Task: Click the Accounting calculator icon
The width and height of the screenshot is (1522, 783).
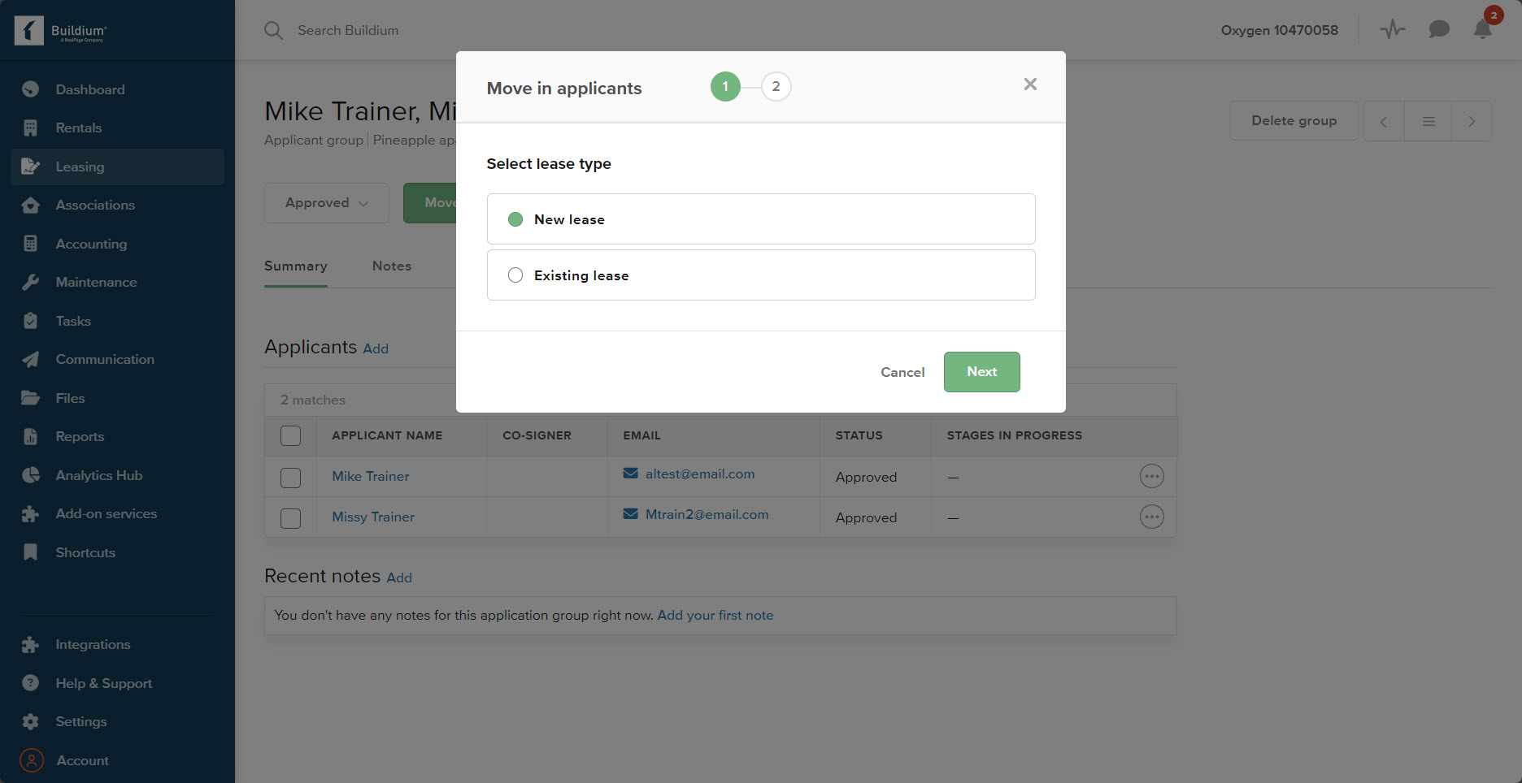Action: pyautogui.click(x=31, y=244)
